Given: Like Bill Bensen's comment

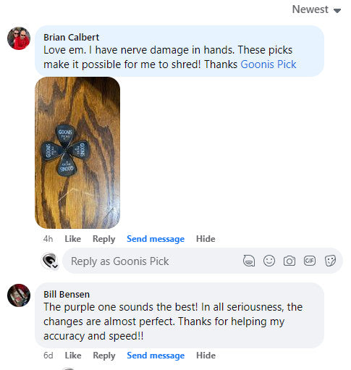Looking at the screenshot, I should pyautogui.click(x=73, y=356).
